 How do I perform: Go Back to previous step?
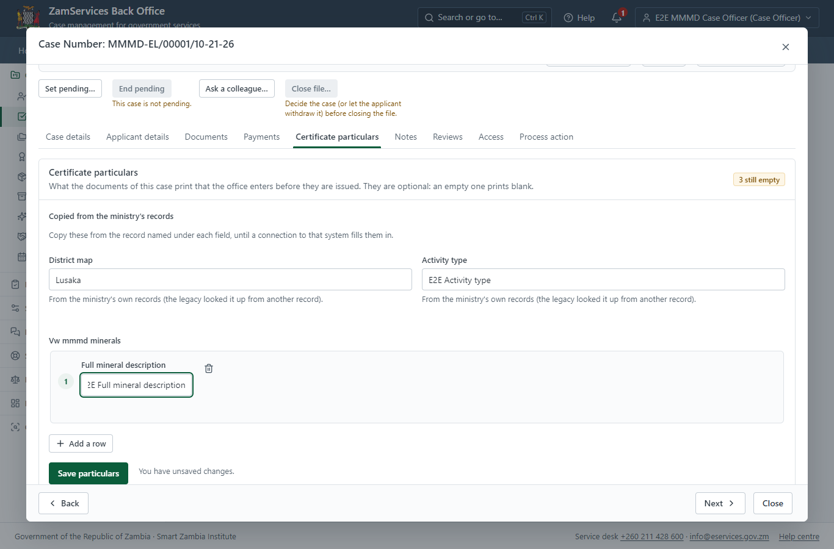pyautogui.click(x=63, y=503)
